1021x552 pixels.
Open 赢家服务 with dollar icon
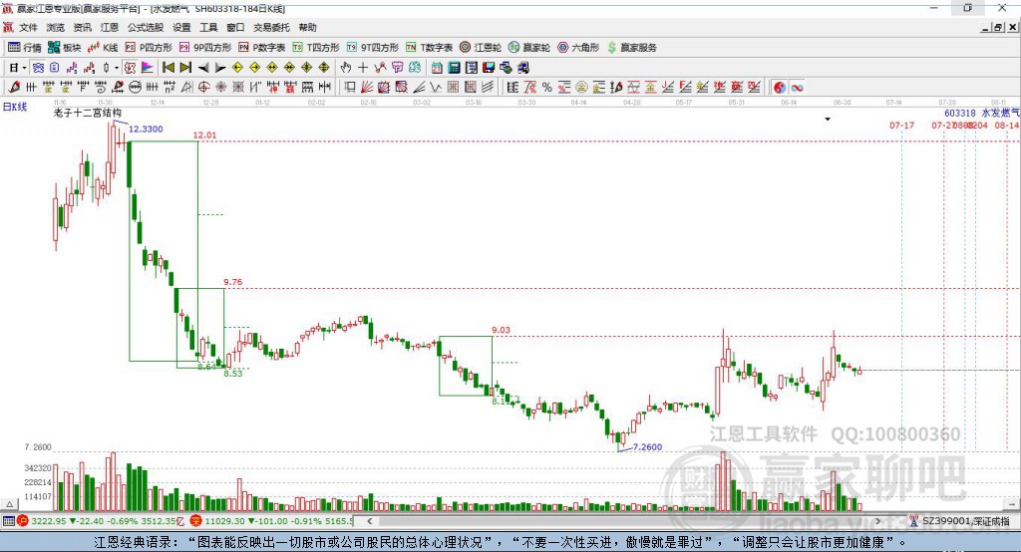[x=631, y=48]
